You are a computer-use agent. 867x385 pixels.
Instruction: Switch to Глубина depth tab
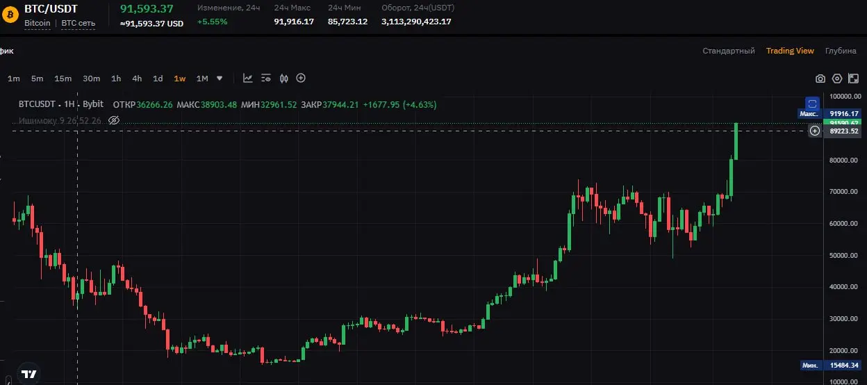841,51
